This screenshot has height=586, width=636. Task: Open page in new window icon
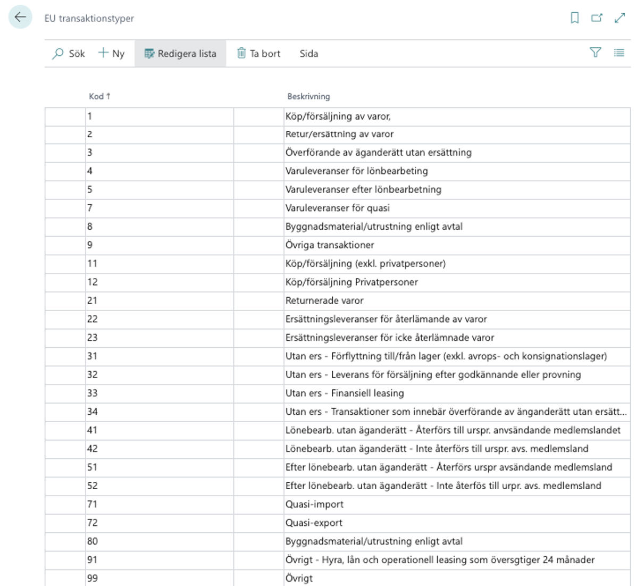coord(597,18)
